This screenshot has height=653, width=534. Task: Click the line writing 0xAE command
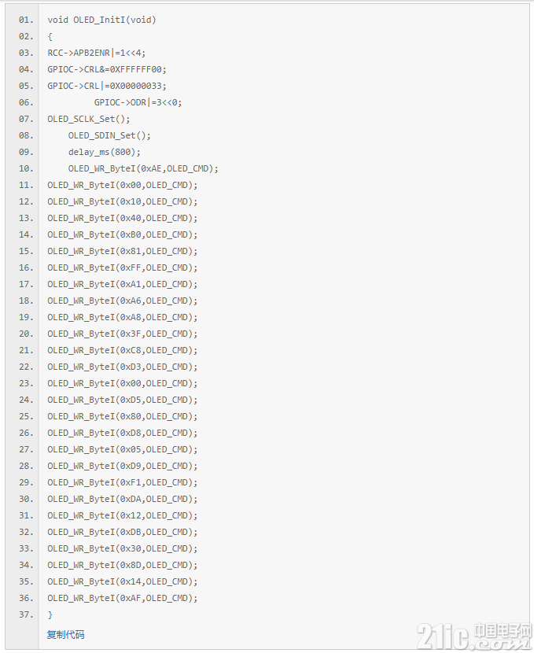click(x=143, y=168)
